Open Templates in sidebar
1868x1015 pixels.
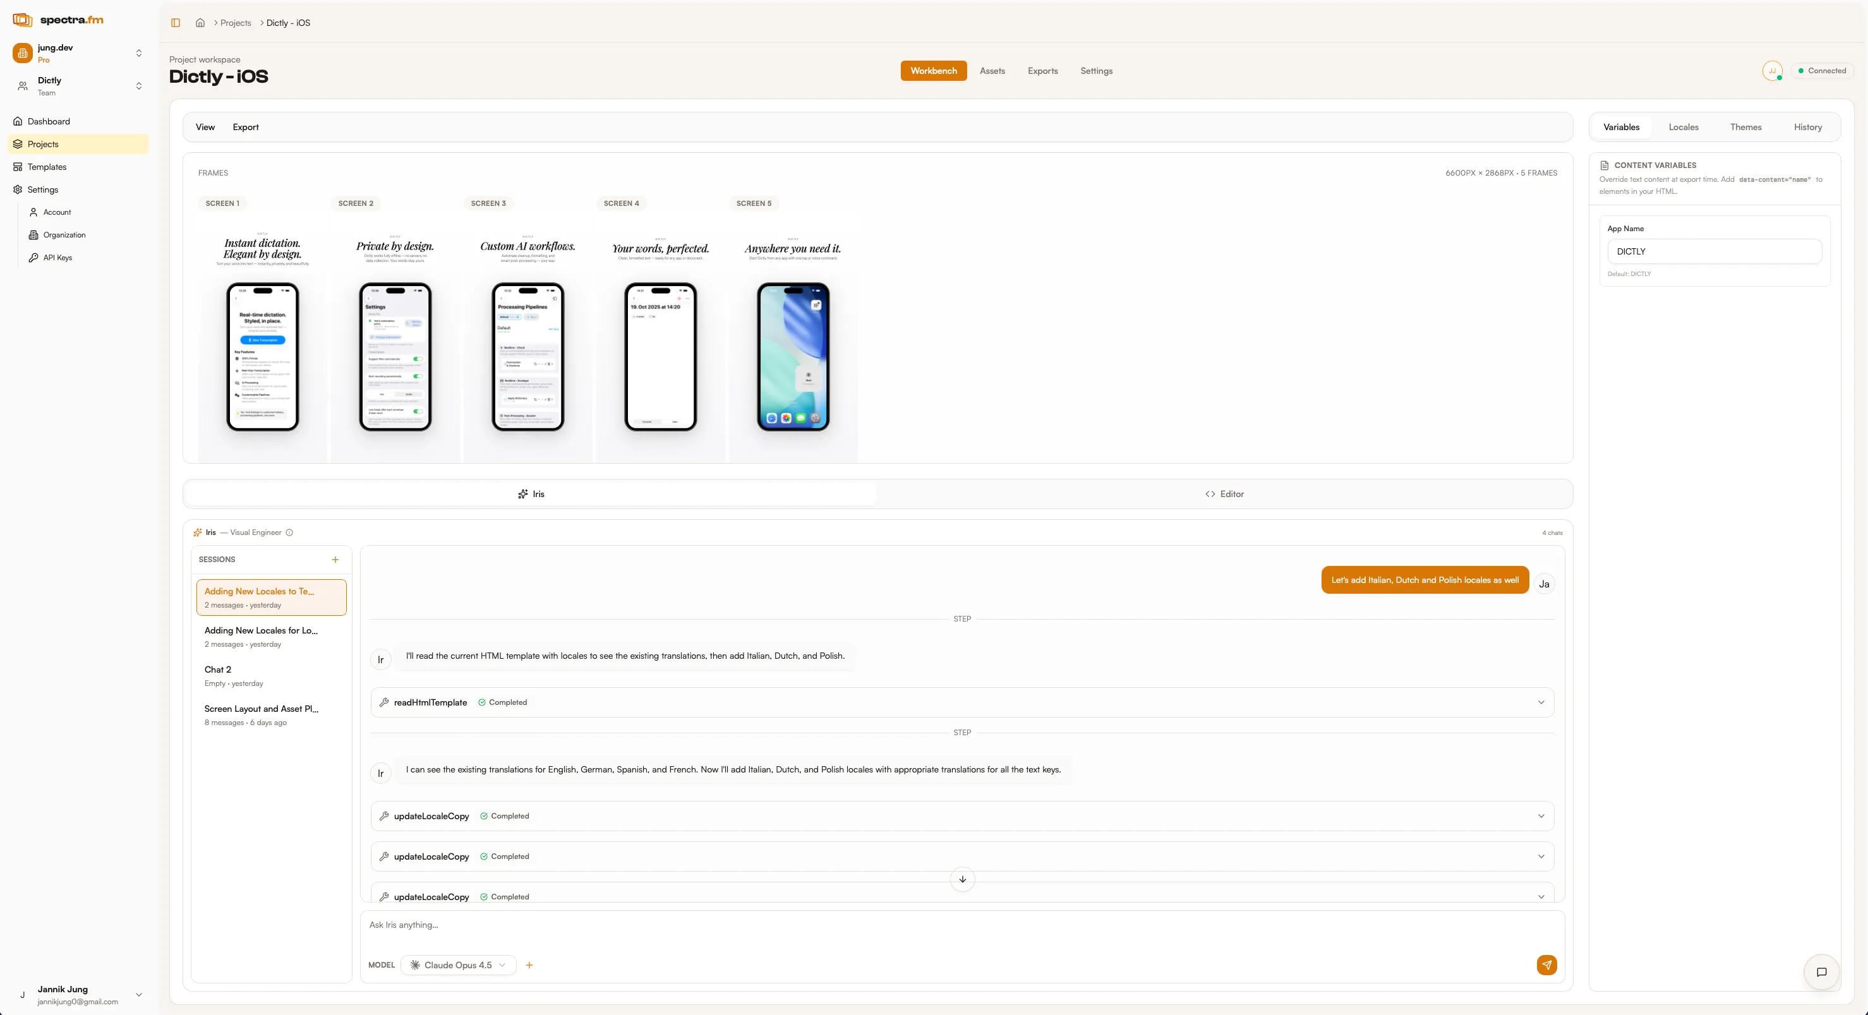coord(78,167)
